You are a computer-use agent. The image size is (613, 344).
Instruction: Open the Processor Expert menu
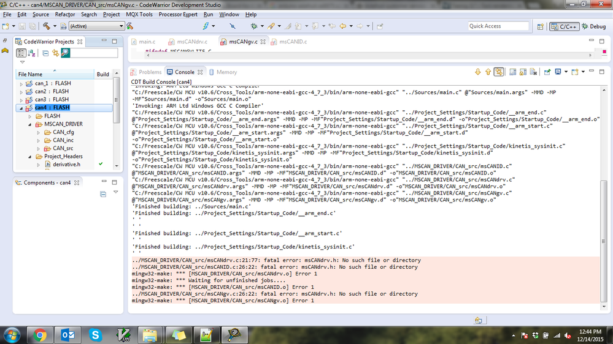178,15
